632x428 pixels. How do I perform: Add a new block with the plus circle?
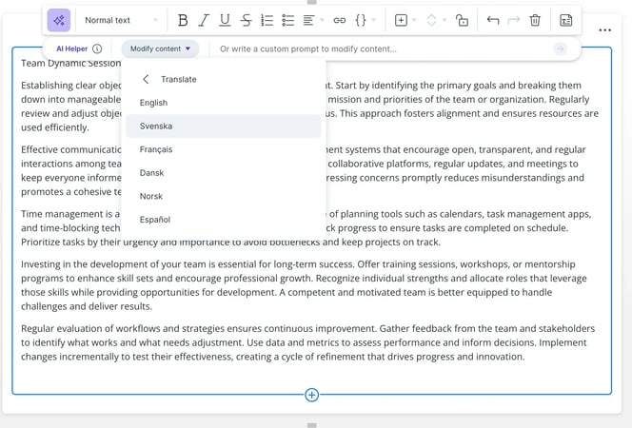[x=311, y=395]
